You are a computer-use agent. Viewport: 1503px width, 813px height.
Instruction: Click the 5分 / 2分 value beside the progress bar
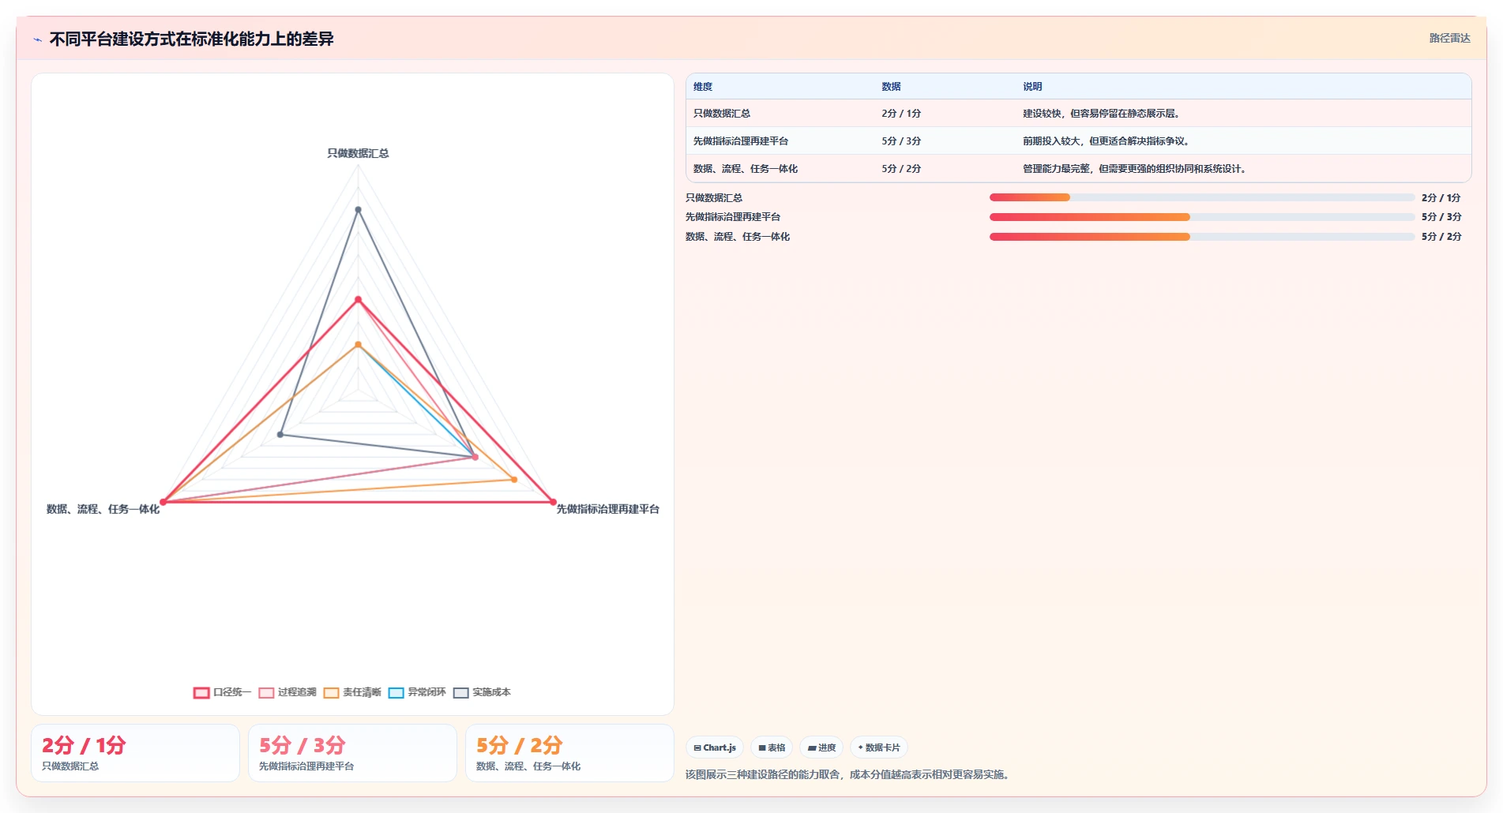pos(1441,237)
